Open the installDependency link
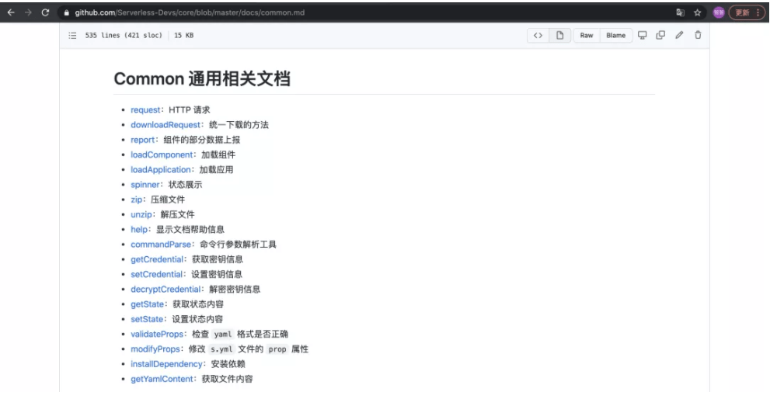 (166, 364)
